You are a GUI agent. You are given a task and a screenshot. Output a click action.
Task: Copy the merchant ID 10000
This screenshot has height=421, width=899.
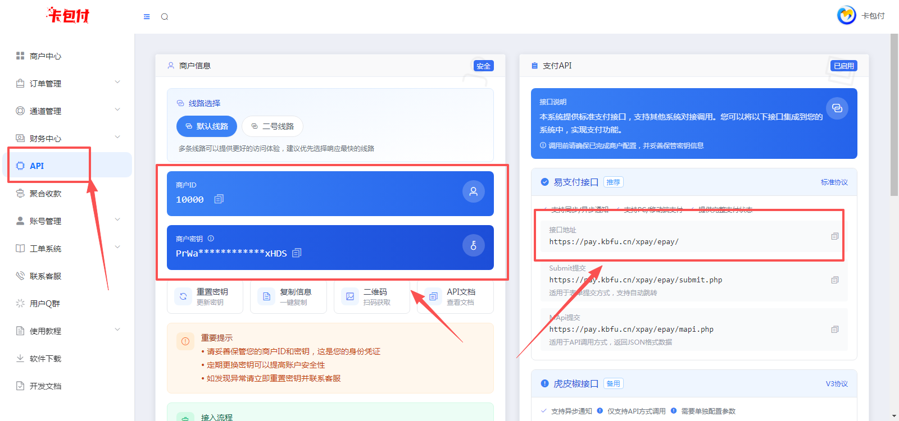[x=219, y=199]
